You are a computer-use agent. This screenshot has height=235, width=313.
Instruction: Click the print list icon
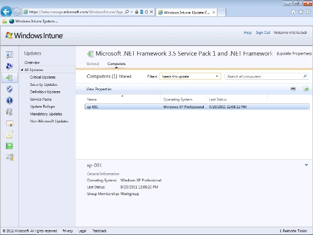click(293, 89)
